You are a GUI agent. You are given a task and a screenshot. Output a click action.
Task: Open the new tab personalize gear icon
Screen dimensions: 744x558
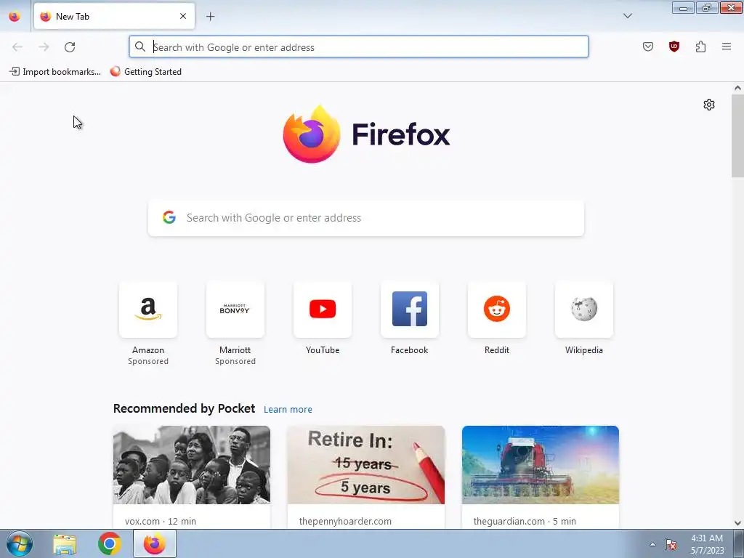(x=709, y=105)
